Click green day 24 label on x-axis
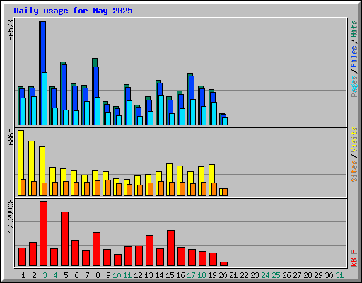Image resolution: width=362 pixels, height=283 pixels. click(265, 275)
